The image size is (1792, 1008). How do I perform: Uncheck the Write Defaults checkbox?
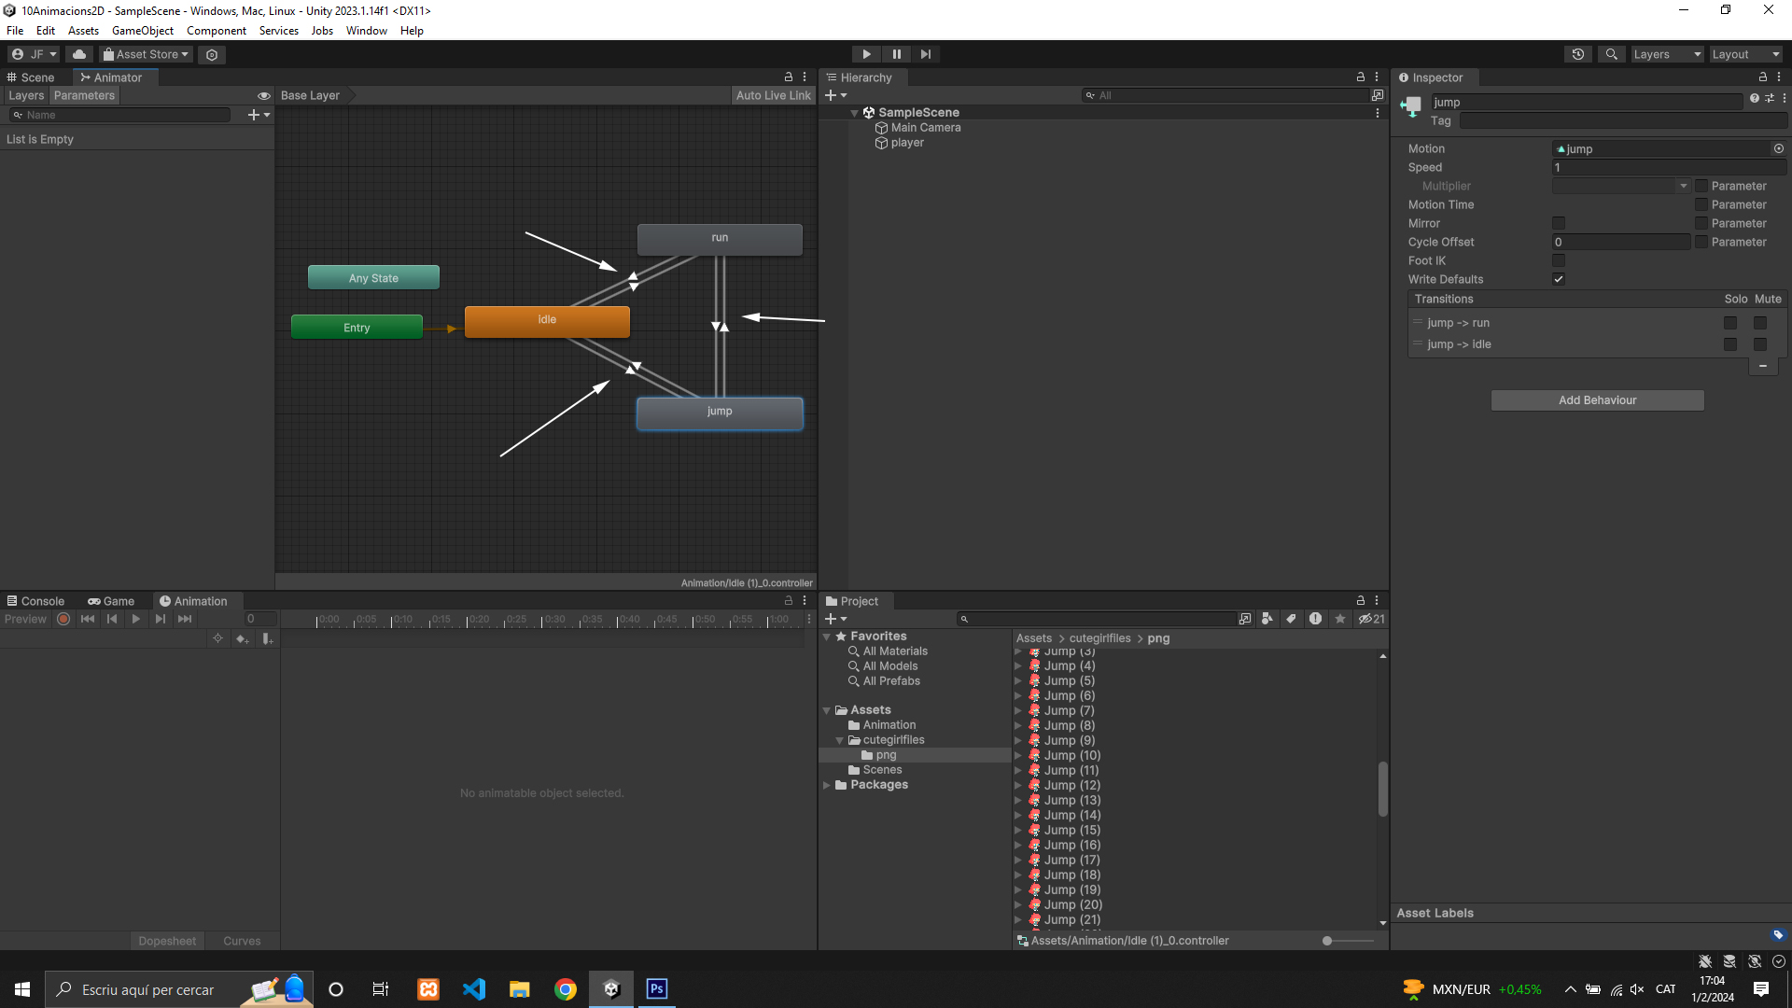1558,279
